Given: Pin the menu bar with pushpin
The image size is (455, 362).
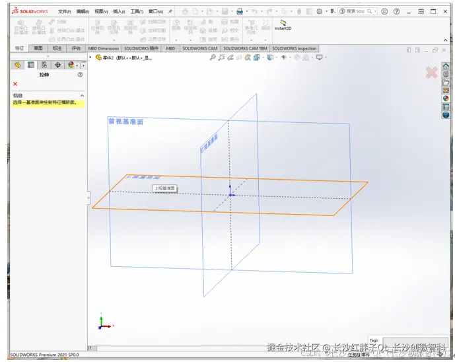Looking at the screenshot, I should click(x=170, y=11).
